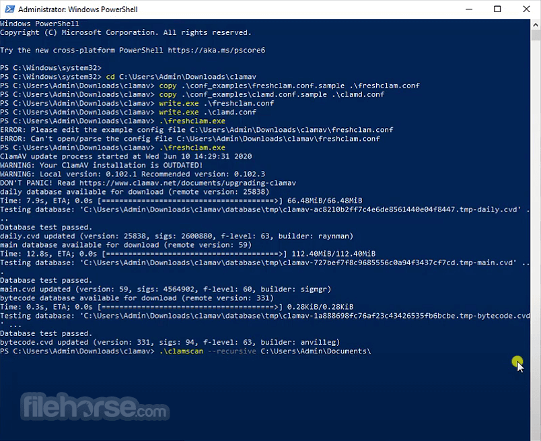Viewport: 541px width, 441px height.
Task: Click the 'Administrator: Windows PowerShell' title text
Action: [x=77, y=9]
